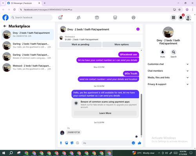The image size is (196, 156).
Task: View site information icon in address bar
Action: pyautogui.click(x=21, y=10)
